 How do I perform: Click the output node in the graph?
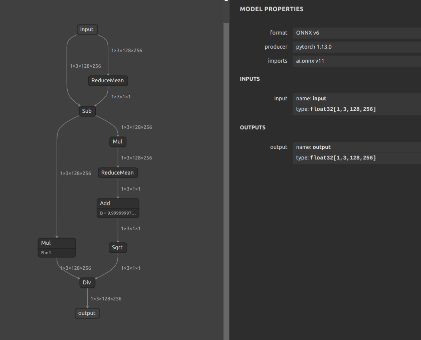tap(87, 313)
